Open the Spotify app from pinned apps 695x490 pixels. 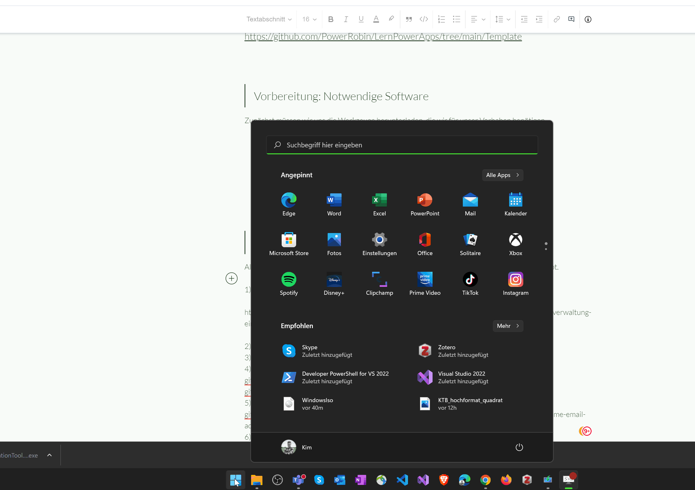(289, 283)
